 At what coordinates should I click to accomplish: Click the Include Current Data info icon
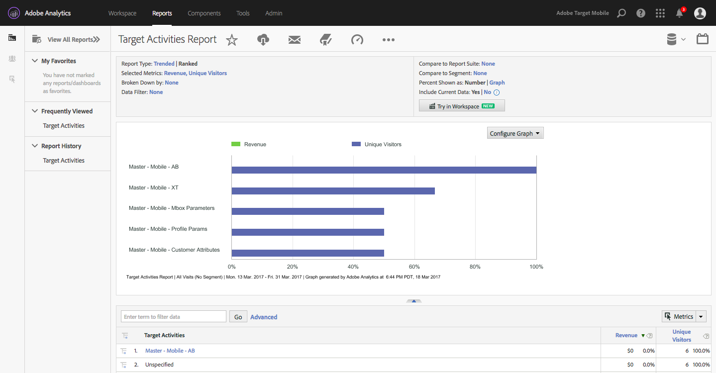coord(496,93)
